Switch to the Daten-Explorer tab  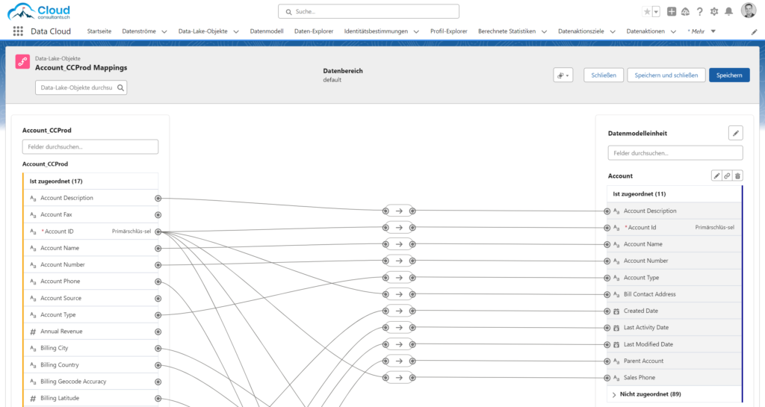tap(314, 31)
